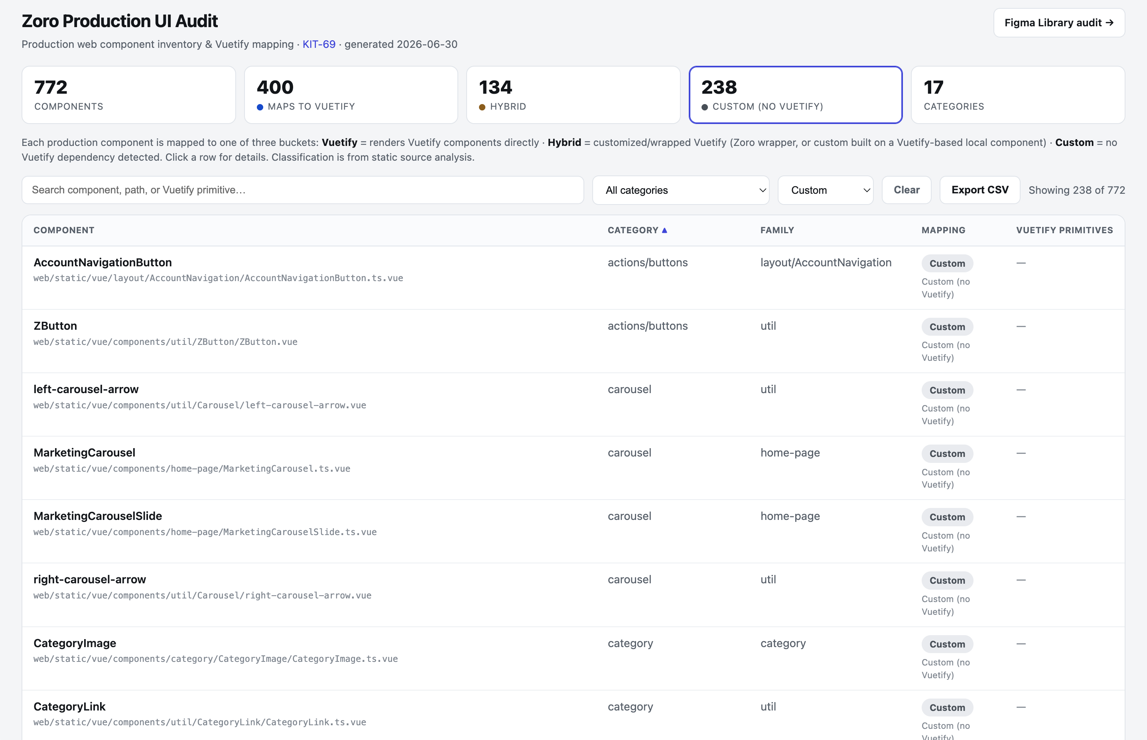This screenshot has width=1147, height=740.
Task: Open the CategoryImage component row
Action: click(x=573, y=658)
